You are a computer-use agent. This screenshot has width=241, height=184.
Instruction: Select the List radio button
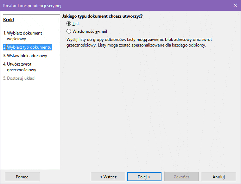point(69,24)
